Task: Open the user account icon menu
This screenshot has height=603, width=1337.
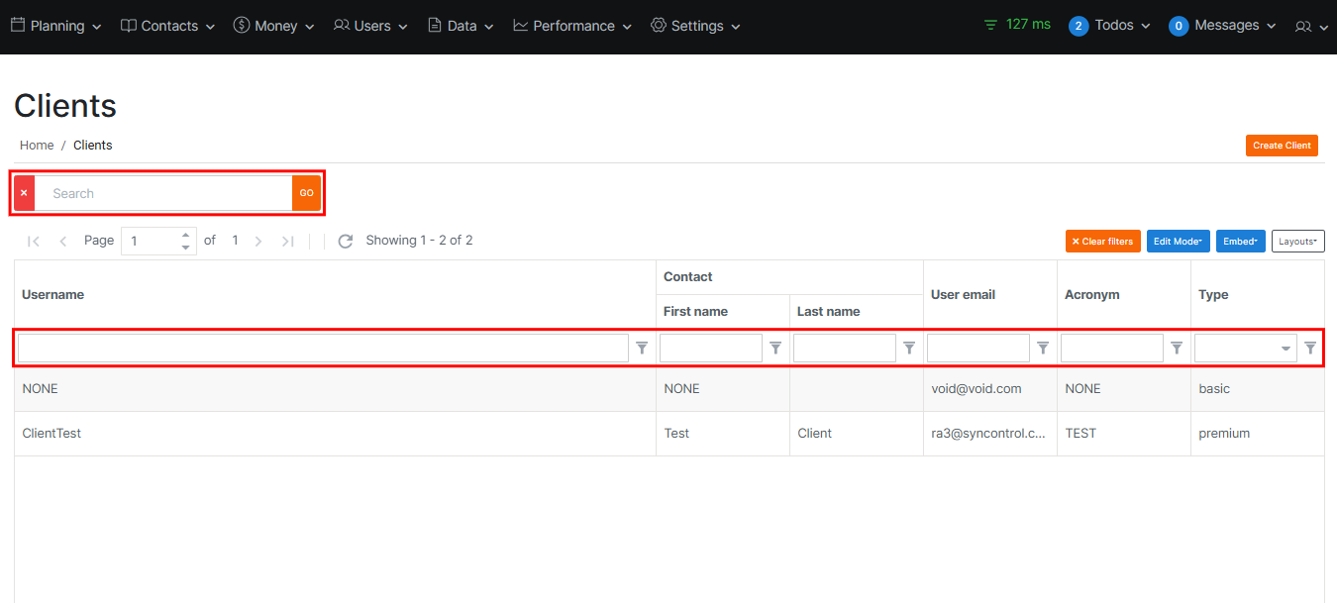Action: point(1310,27)
